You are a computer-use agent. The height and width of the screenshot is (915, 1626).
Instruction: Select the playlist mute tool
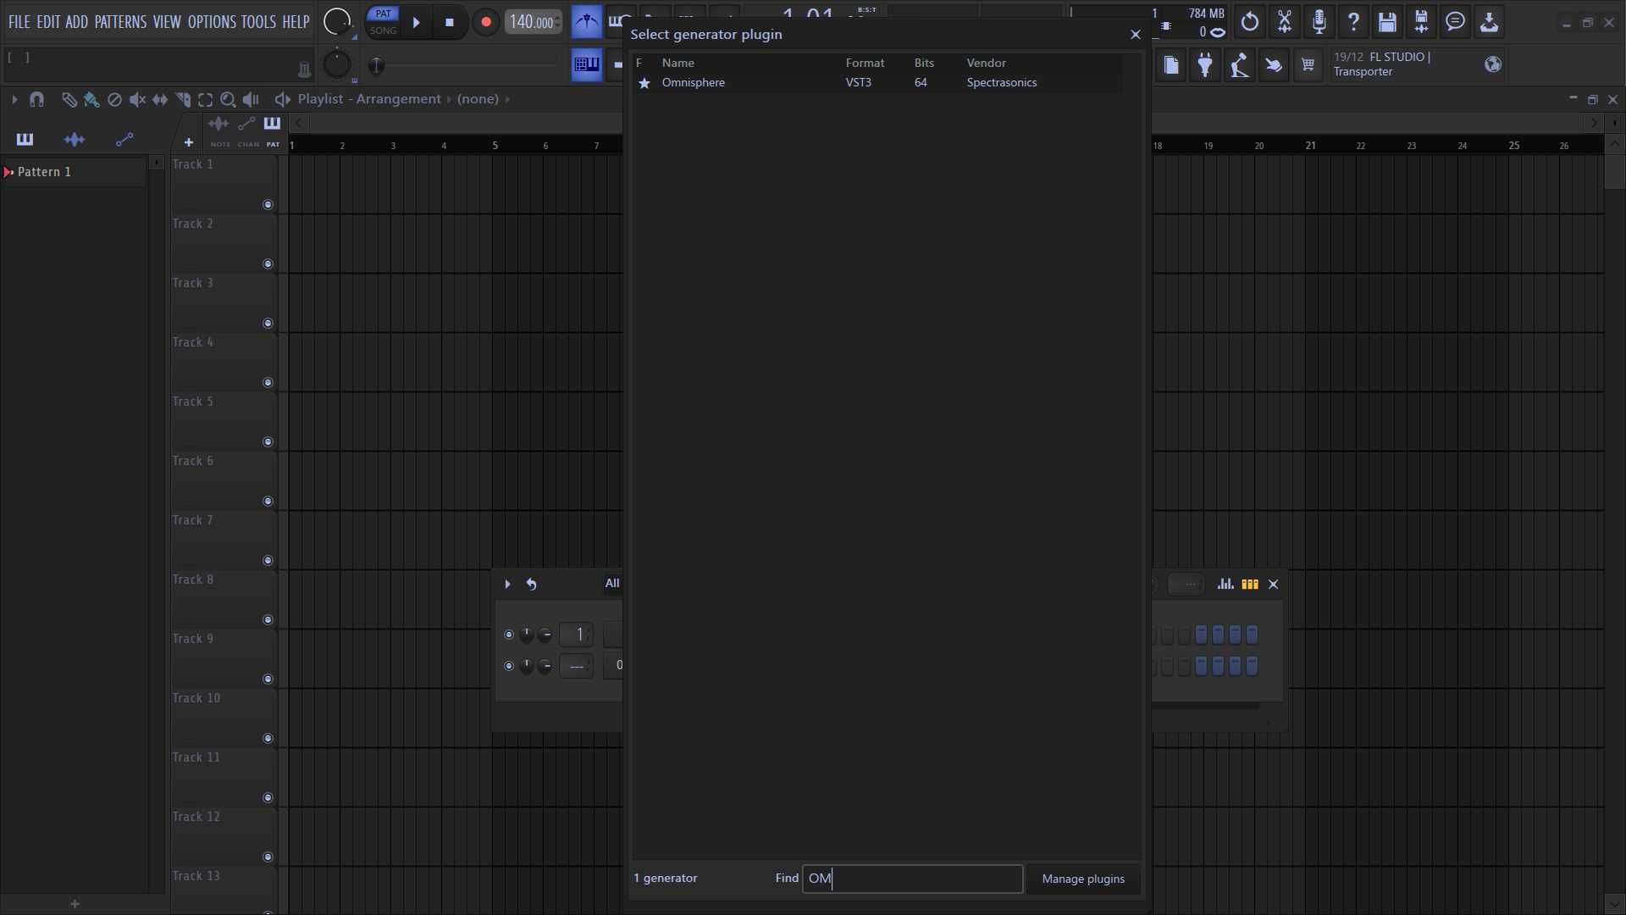(x=137, y=100)
